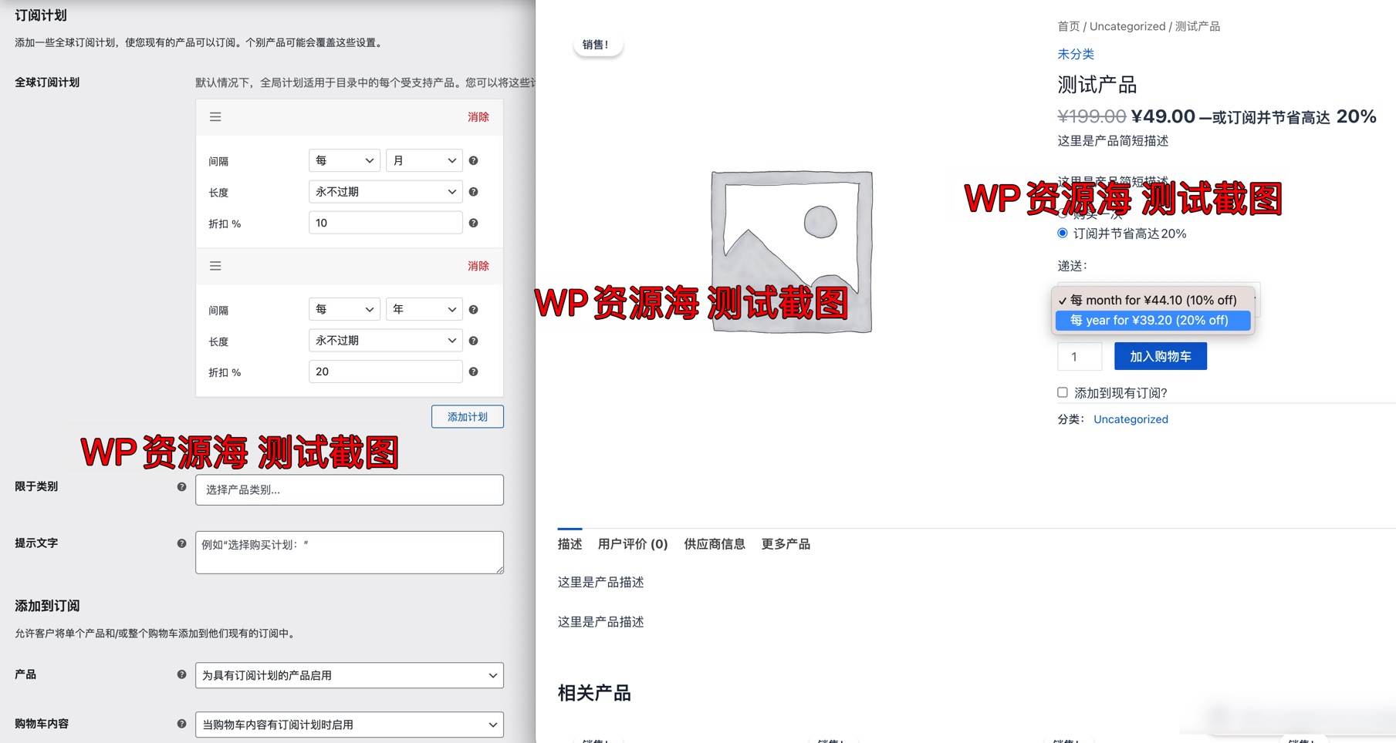Switch to the 描述 tab
This screenshot has height=743, width=1396.
[x=570, y=544]
